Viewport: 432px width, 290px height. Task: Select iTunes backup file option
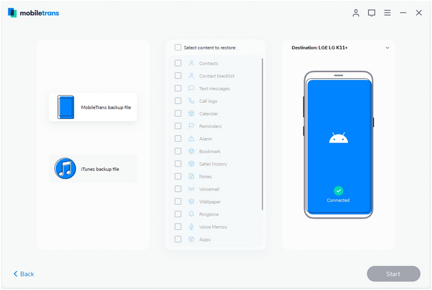(93, 168)
